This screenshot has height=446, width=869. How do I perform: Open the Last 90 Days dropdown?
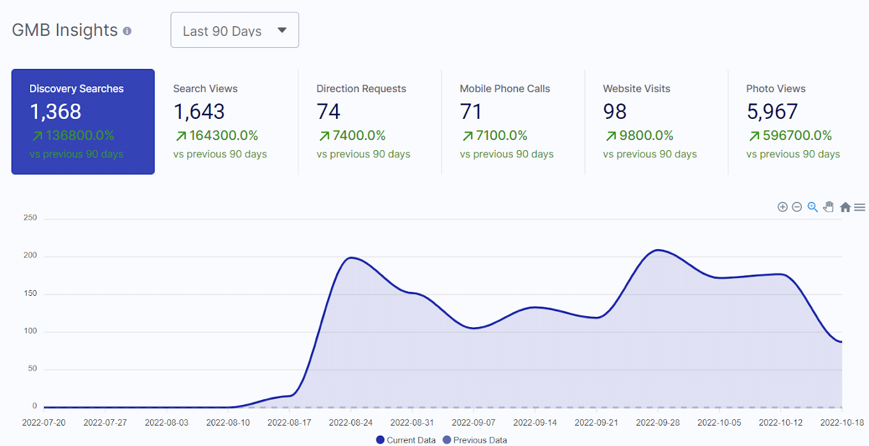(x=235, y=30)
